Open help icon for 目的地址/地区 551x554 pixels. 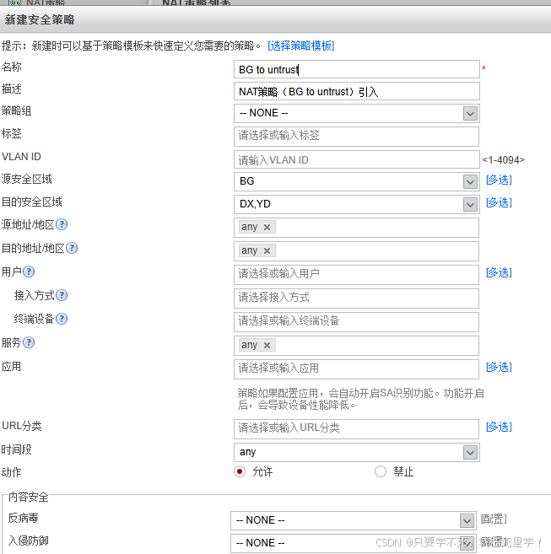72,249
